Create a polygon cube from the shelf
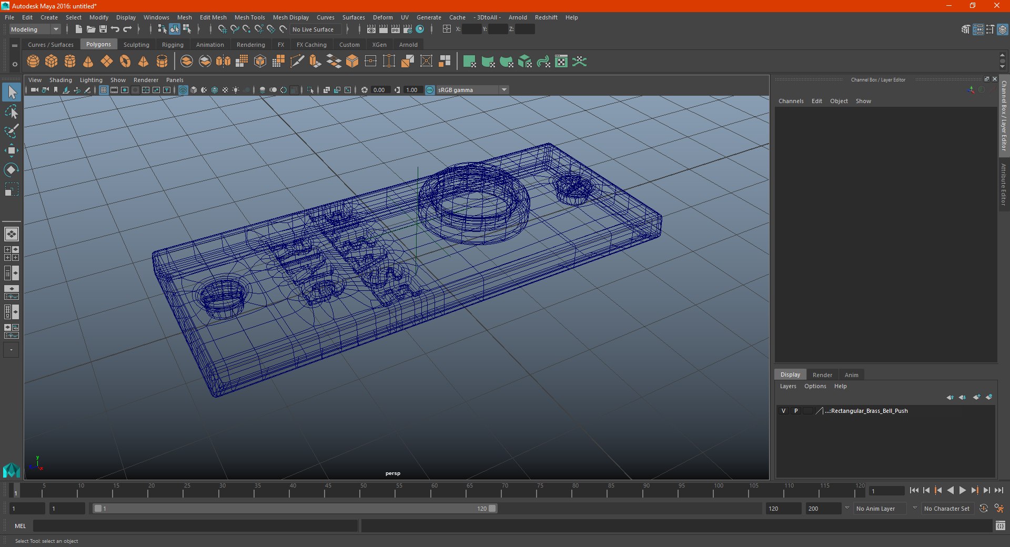The image size is (1010, 547). tap(52, 62)
